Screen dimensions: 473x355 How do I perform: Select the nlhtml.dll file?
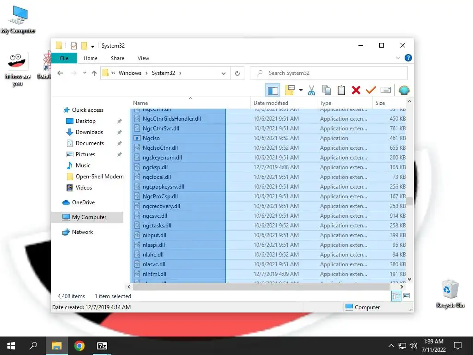[268, 274]
